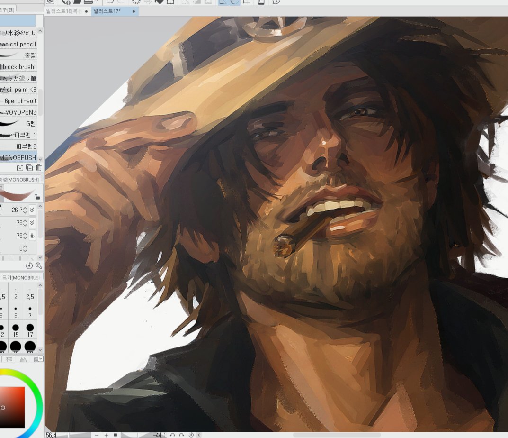Step the 0 value stepper
Screen dimensions: 508x438
[x=25, y=248]
